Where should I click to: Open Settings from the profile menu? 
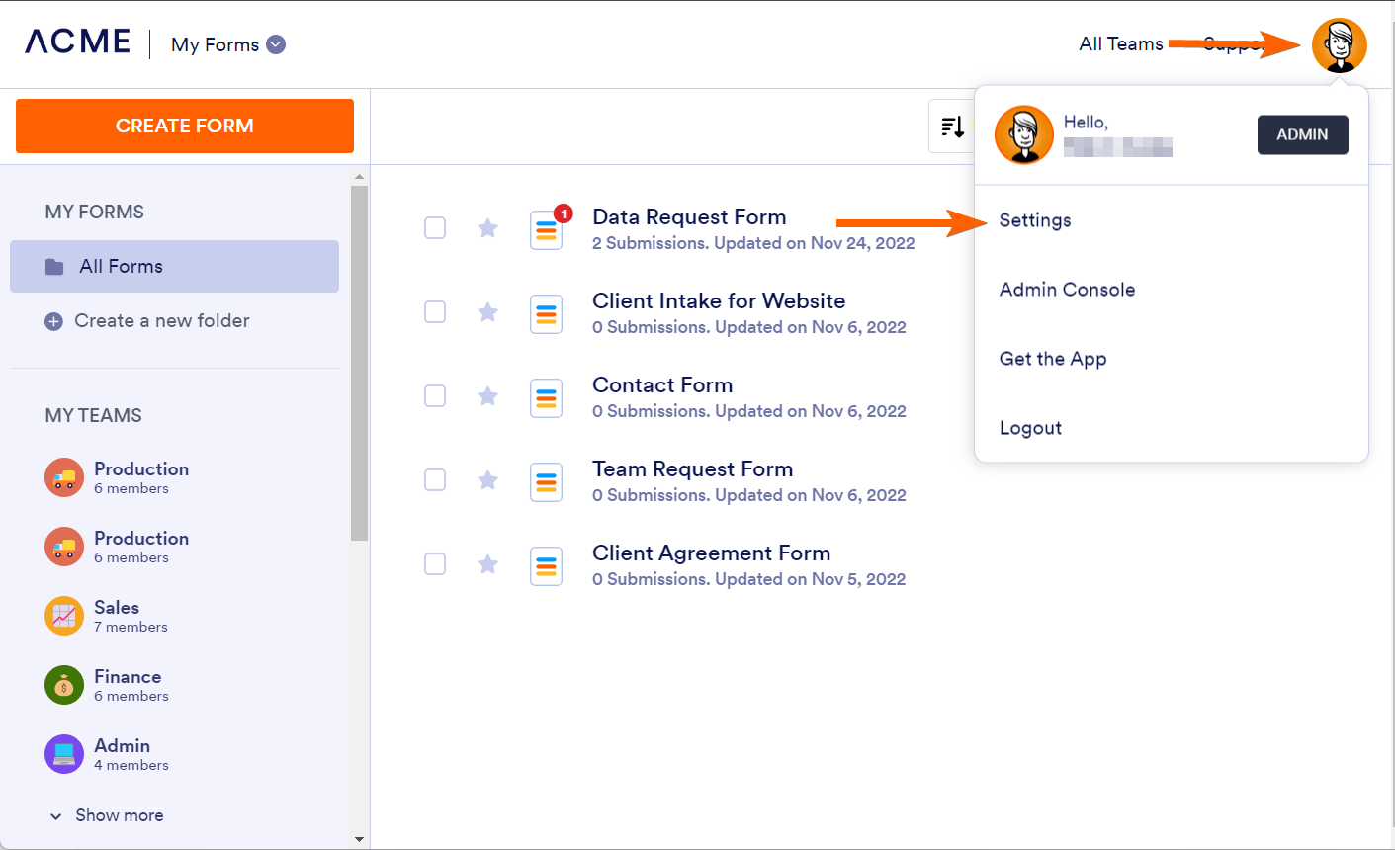click(1035, 220)
